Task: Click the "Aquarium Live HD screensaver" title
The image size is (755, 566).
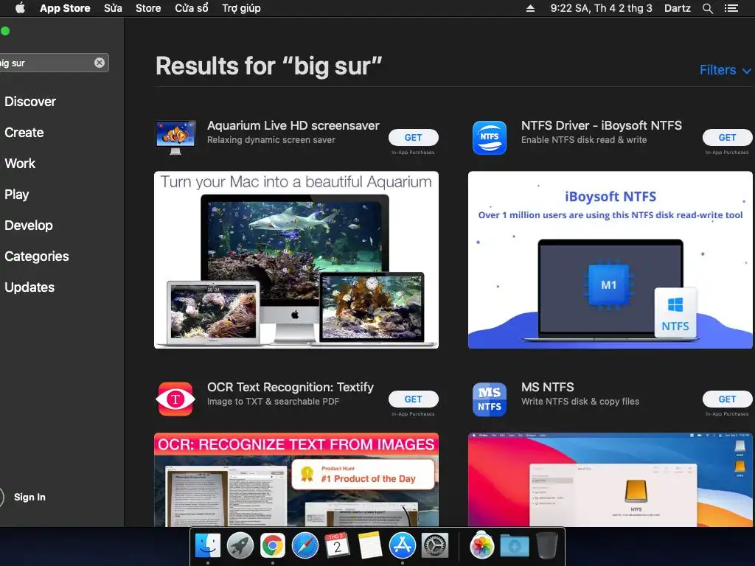Action: coord(293,125)
